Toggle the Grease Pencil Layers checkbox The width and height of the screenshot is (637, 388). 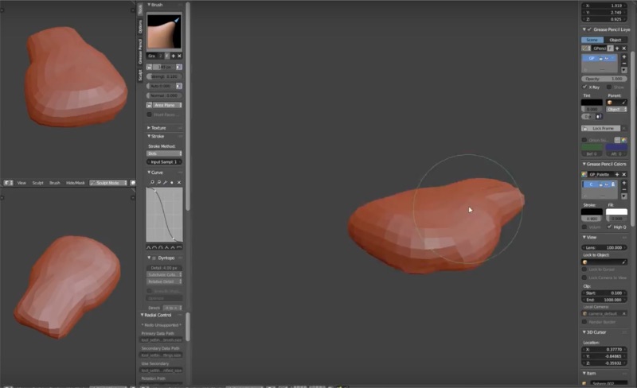pyautogui.click(x=589, y=29)
